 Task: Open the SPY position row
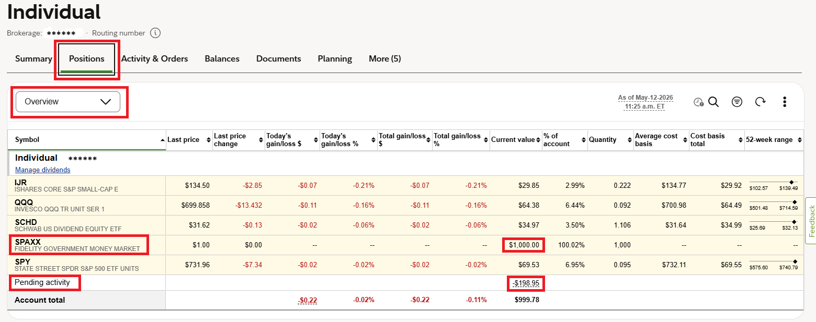click(x=405, y=265)
